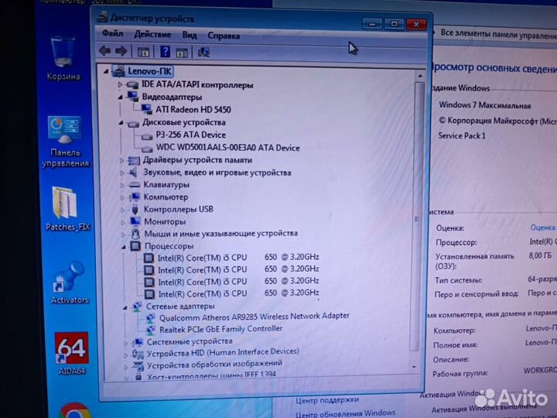Image resolution: width=557 pixels, height=418 pixels.
Task: Open the Patches_FIX folder on desktop
Action: point(67,209)
